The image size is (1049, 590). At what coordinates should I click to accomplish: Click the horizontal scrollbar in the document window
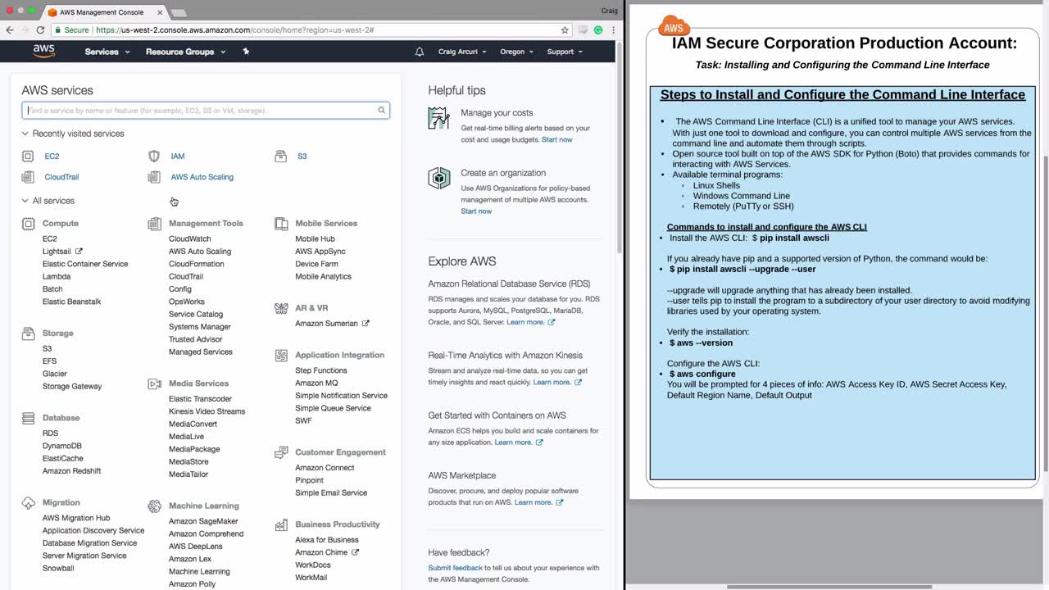[x=829, y=587]
